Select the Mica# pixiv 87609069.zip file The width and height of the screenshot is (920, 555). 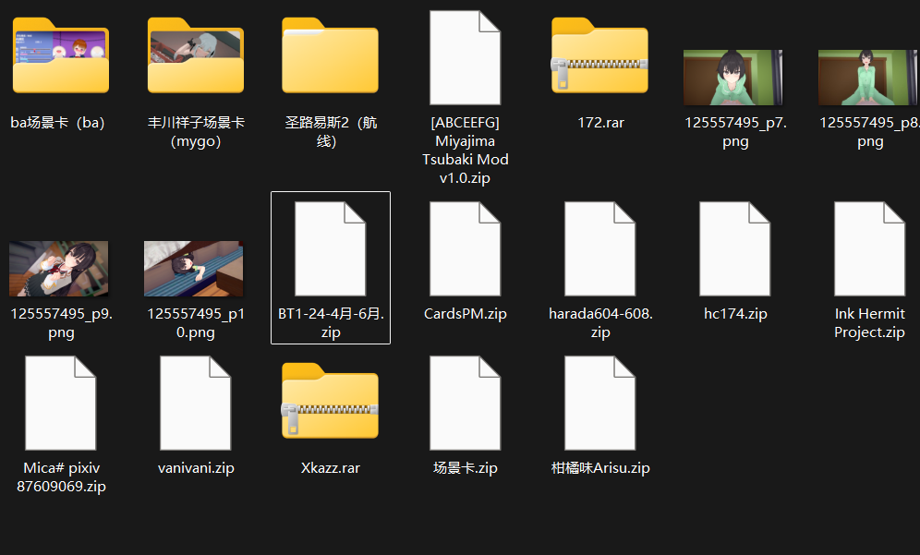[x=61, y=403]
